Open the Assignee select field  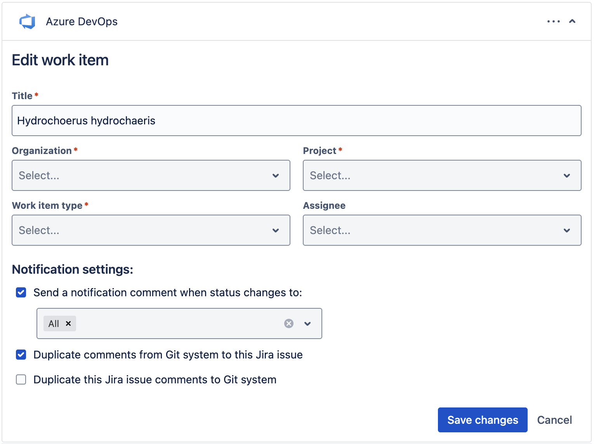[431, 231]
